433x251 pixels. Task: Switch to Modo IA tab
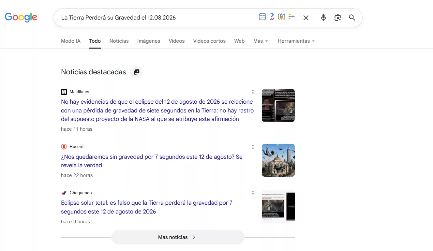(x=71, y=41)
